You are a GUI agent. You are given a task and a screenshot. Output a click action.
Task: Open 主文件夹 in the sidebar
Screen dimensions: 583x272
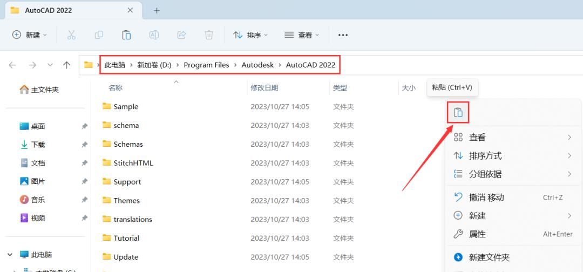pos(39,90)
